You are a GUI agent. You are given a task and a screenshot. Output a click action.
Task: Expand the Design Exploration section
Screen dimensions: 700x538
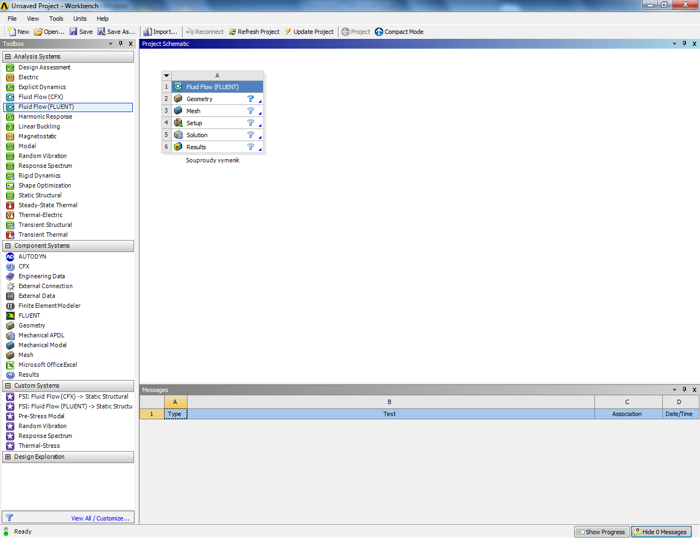point(8,457)
